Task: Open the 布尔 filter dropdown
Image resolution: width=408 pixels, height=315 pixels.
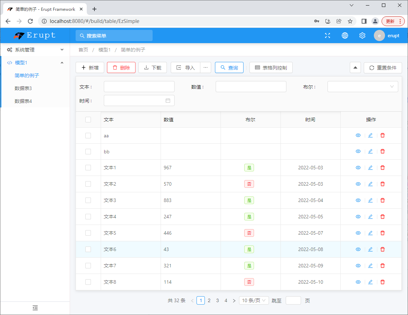Action: click(x=363, y=87)
